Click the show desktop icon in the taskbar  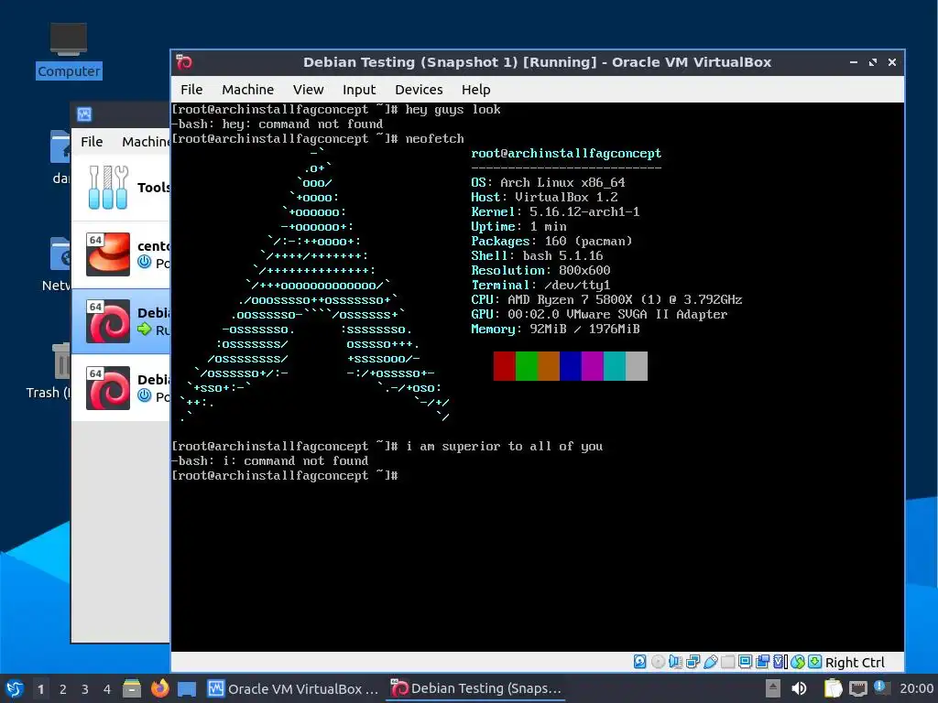187,688
